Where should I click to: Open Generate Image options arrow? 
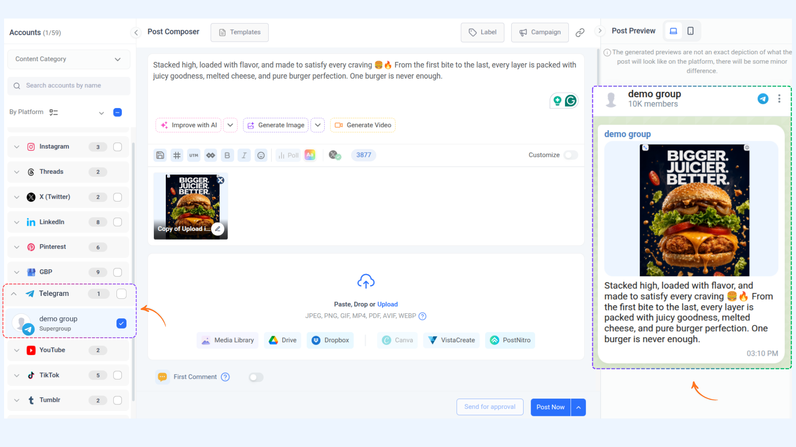[x=318, y=125]
